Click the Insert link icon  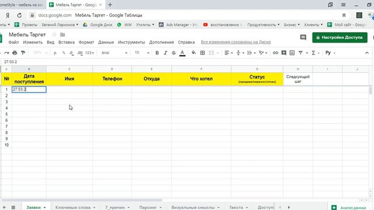[x=275, y=53]
